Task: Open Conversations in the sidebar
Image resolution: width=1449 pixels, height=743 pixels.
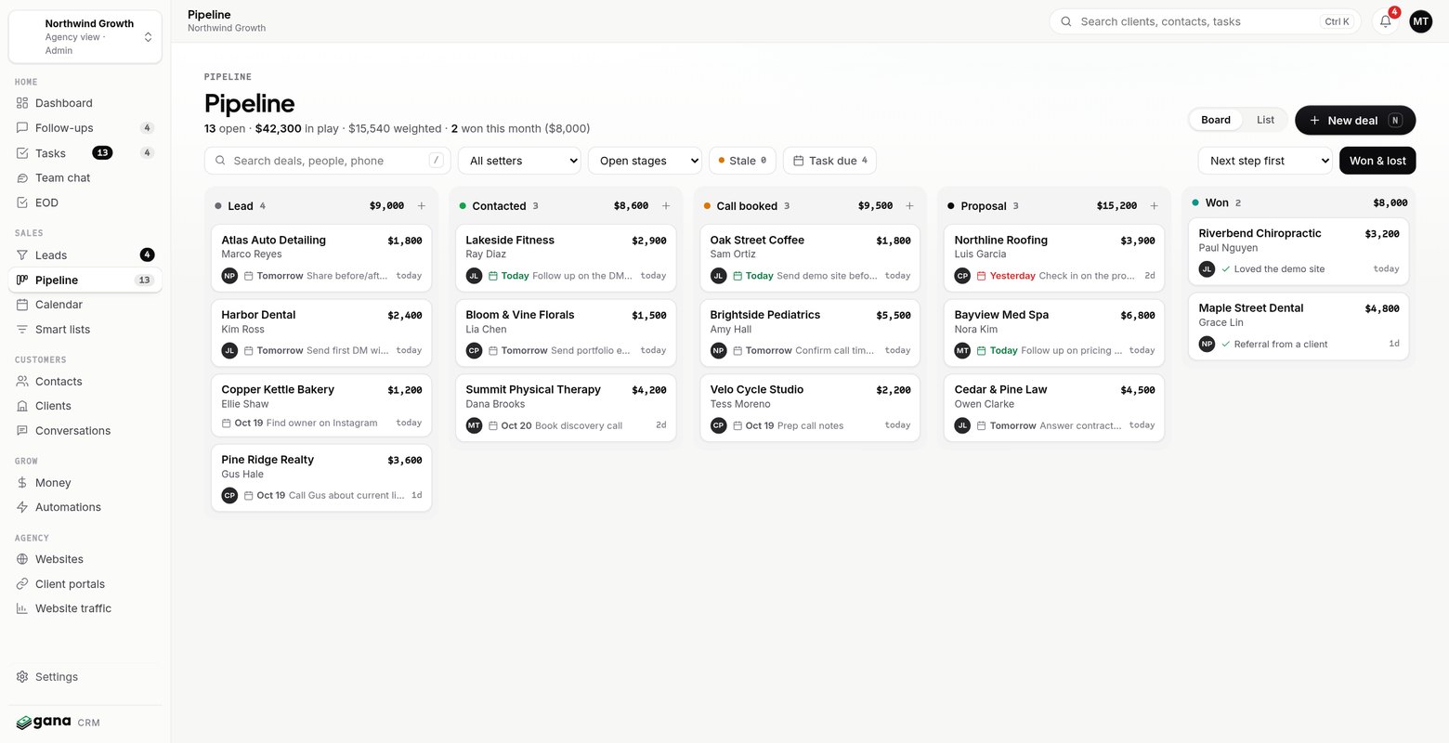Action: [x=85, y=431]
